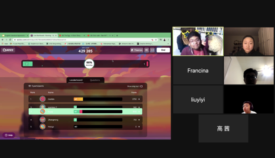Screen dimensions: 275x158
Task: Click the green correct answers counter 7
Action: coord(28,64)
